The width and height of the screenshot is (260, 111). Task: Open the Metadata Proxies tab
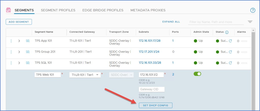click(148, 10)
